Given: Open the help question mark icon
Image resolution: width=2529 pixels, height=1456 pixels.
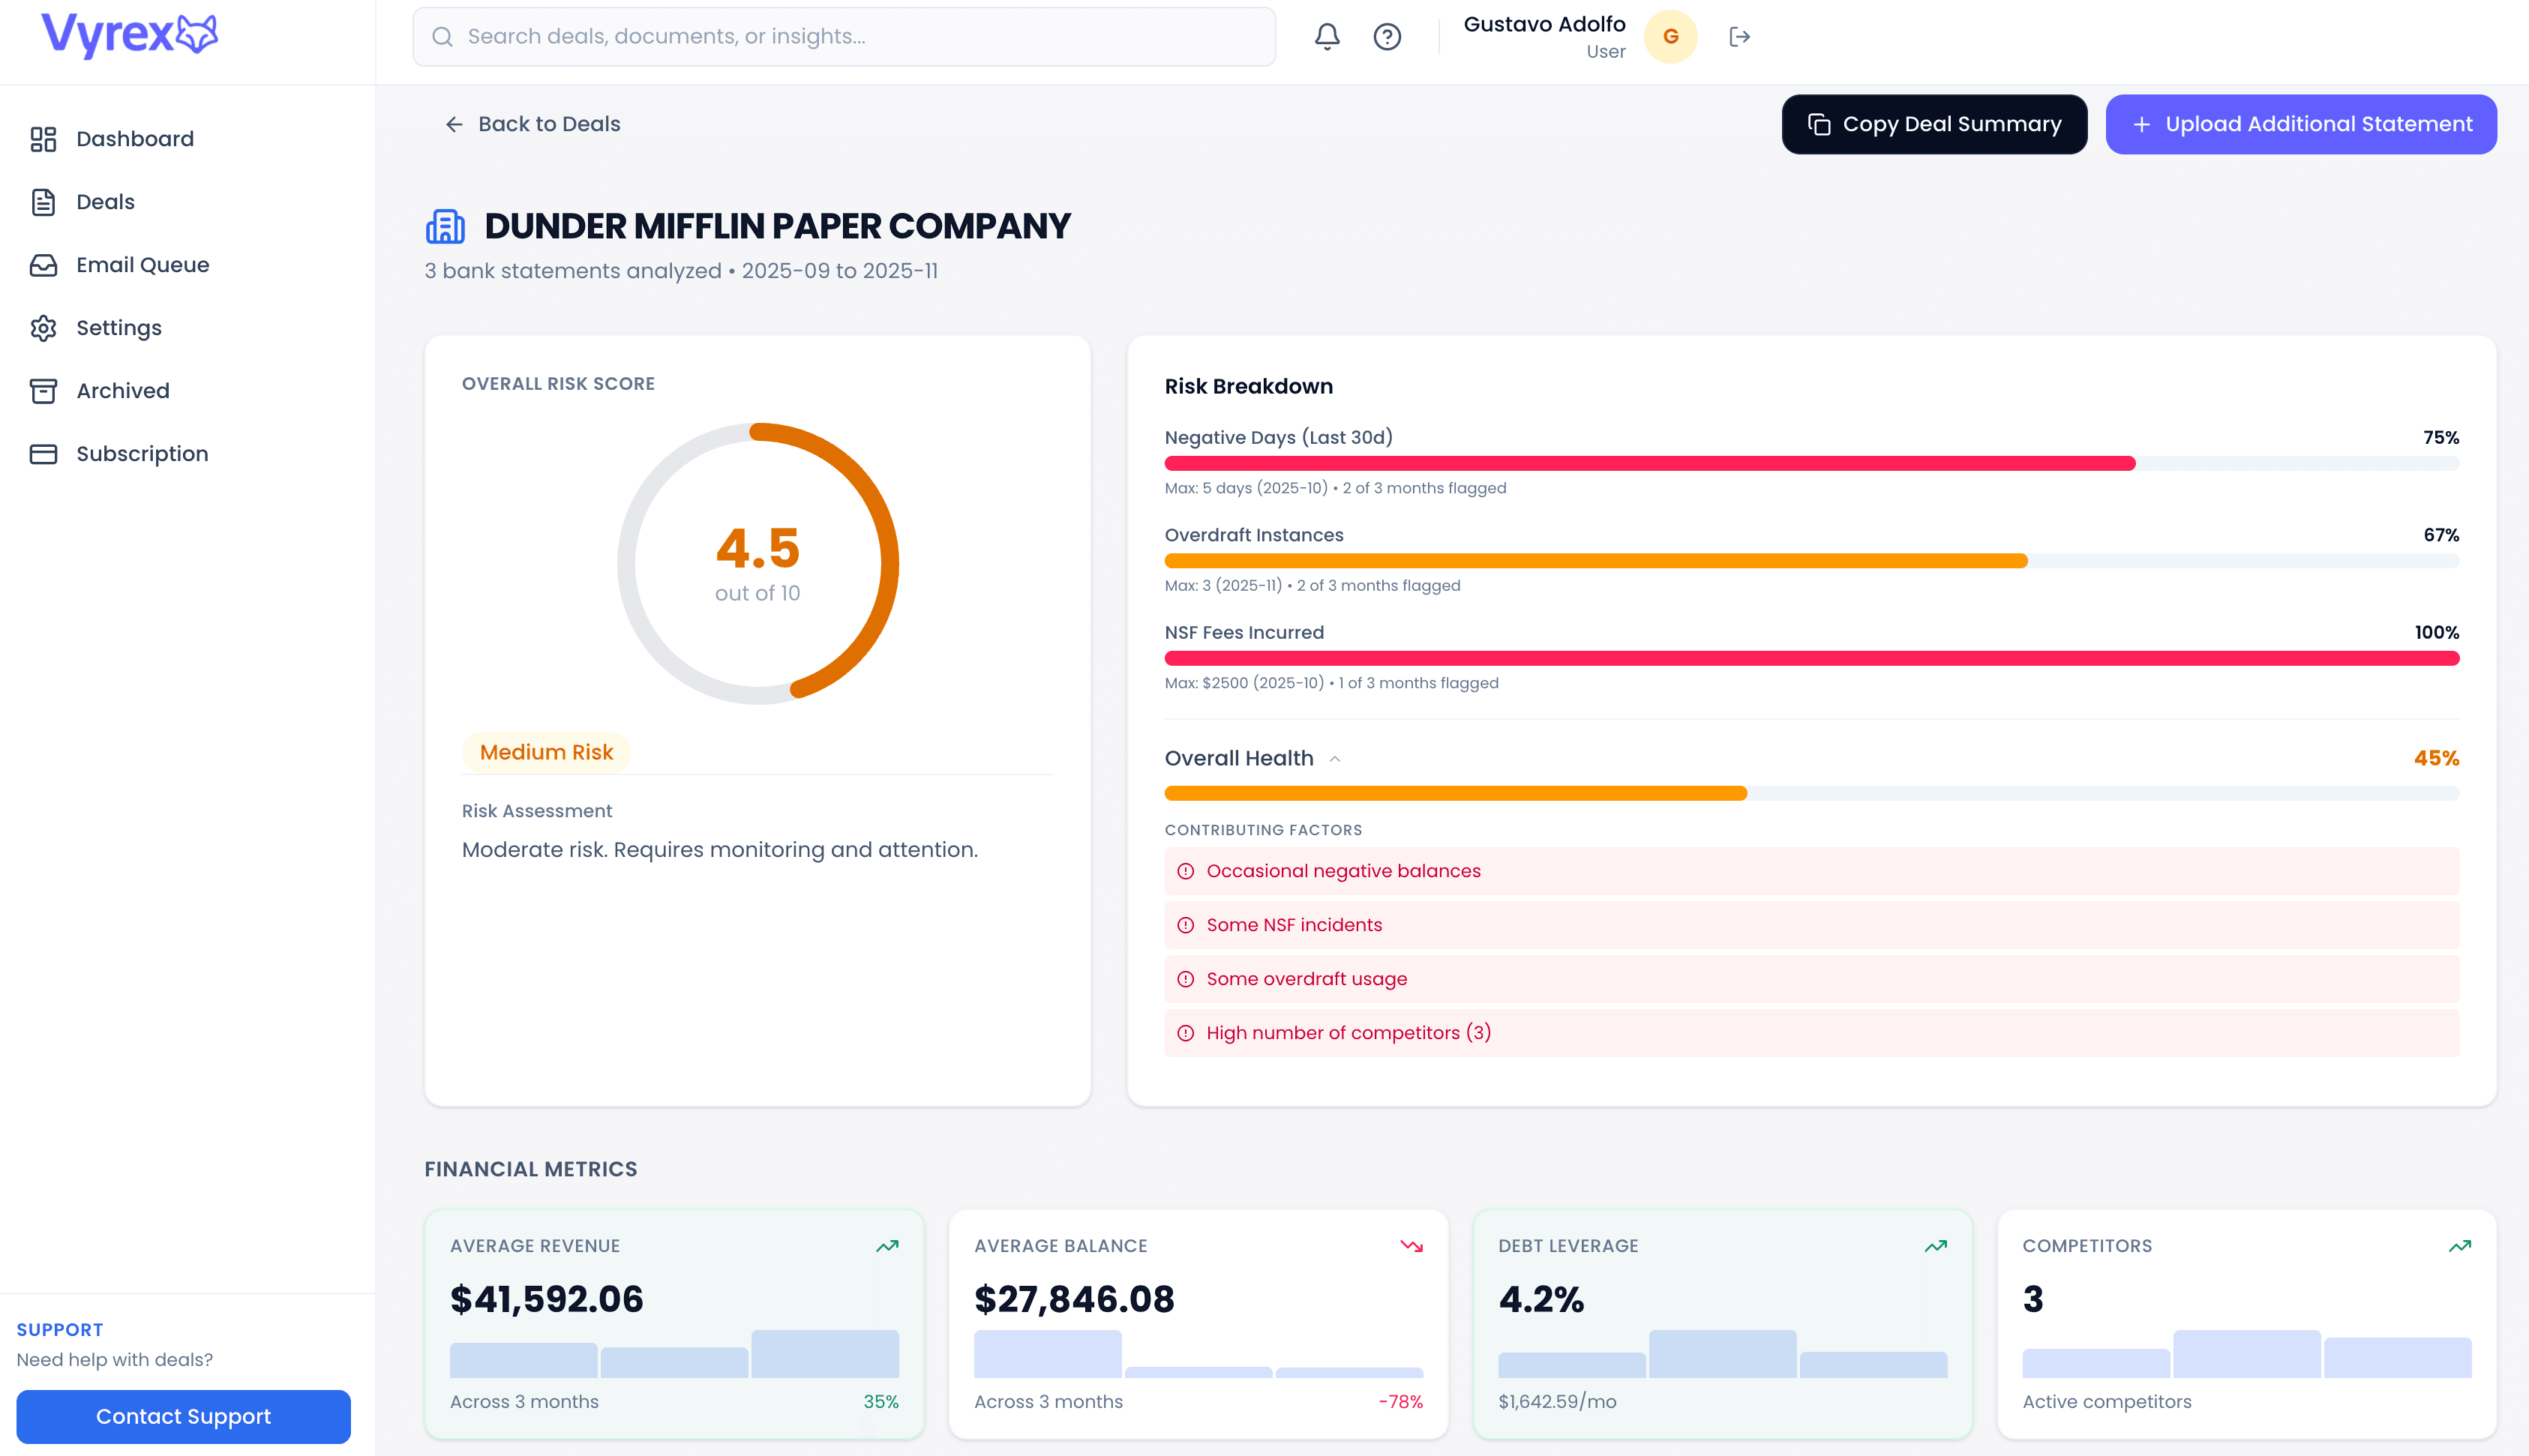Looking at the screenshot, I should (x=1388, y=36).
